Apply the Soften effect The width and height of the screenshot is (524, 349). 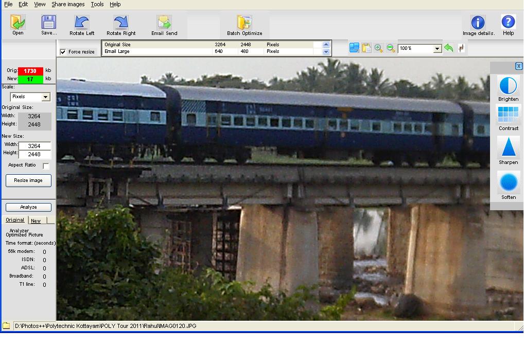(x=508, y=182)
